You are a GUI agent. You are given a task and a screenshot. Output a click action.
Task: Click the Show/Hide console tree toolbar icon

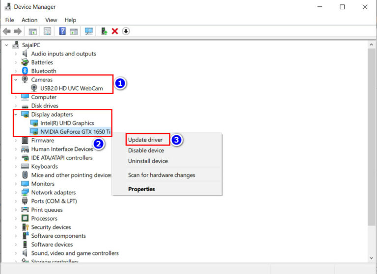point(33,31)
